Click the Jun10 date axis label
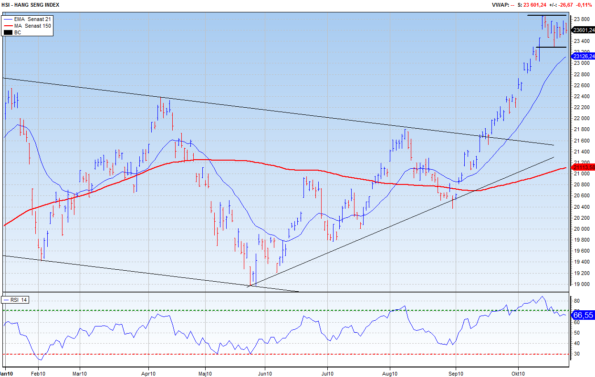595x377 pixels. point(264,374)
